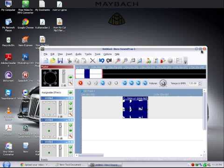
Task: Open the BitTorrent desktop icon
Action: coord(8,77)
